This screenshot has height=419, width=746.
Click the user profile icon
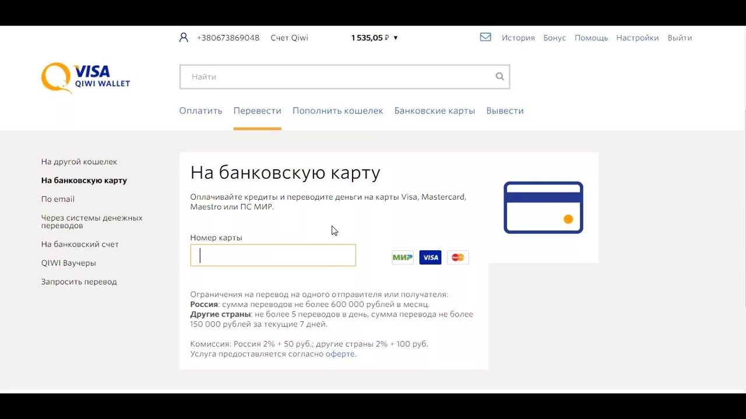coord(183,37)
